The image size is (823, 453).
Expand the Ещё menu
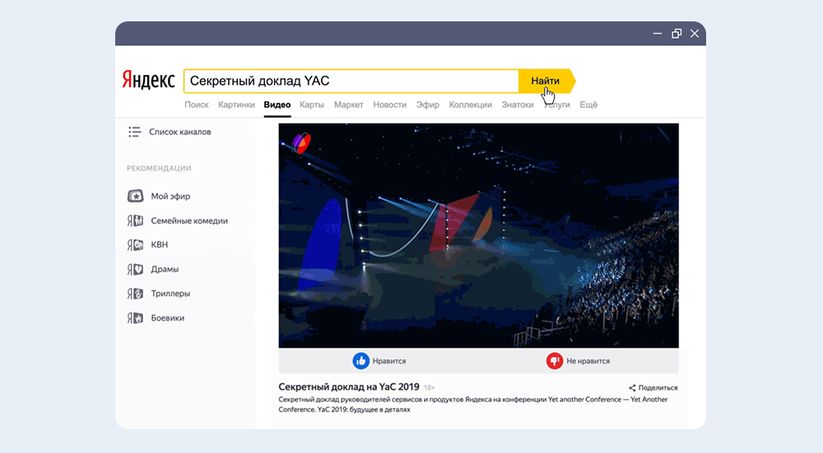[x=588, y=105]
